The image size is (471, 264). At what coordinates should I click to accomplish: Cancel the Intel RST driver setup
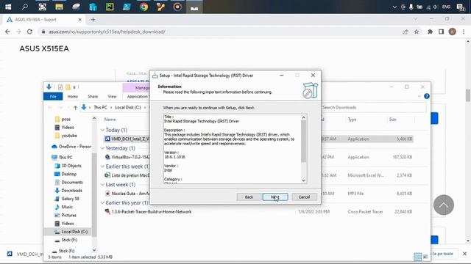click(x=304, y=197)
